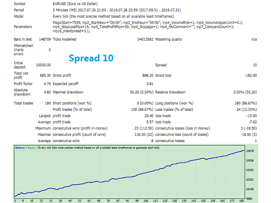Select Gross loss value -182.90
The image size is (271, 203).
[251, 75]
